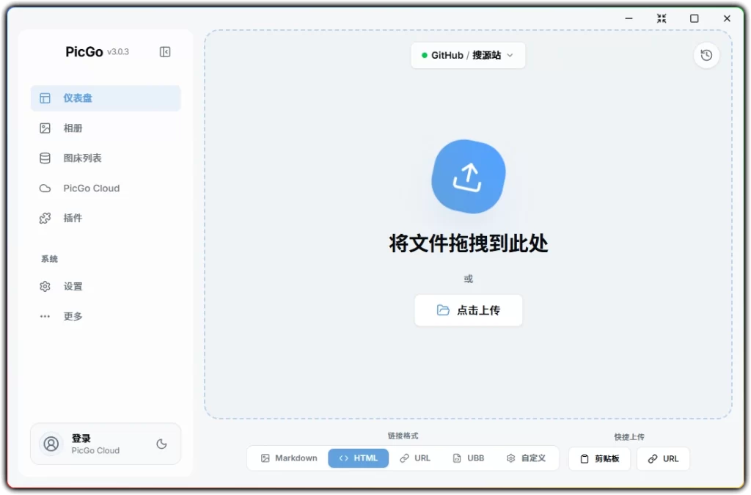The height and width of the screenshot is (495, 751).
Task: Upload from clipboard with 剪贴板 button
Action: click(x=600, y=458)
